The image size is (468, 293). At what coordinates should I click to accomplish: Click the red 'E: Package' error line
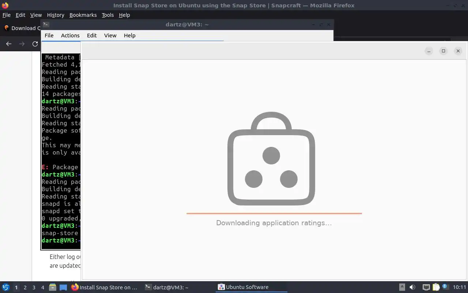click(x=61, y=167)
